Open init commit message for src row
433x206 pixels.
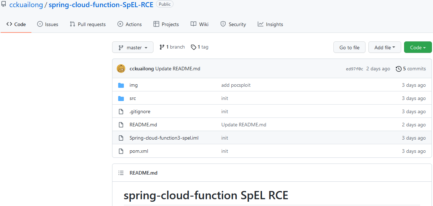[x=225, y=99]
